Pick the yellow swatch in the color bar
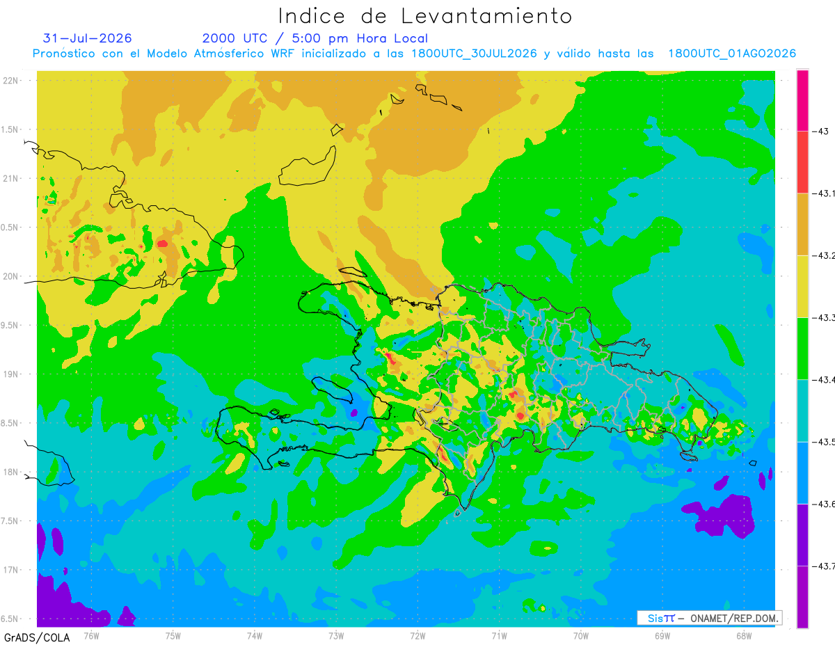Image resolution: width=835 pixels, height=645 pixels. [802, 286]
